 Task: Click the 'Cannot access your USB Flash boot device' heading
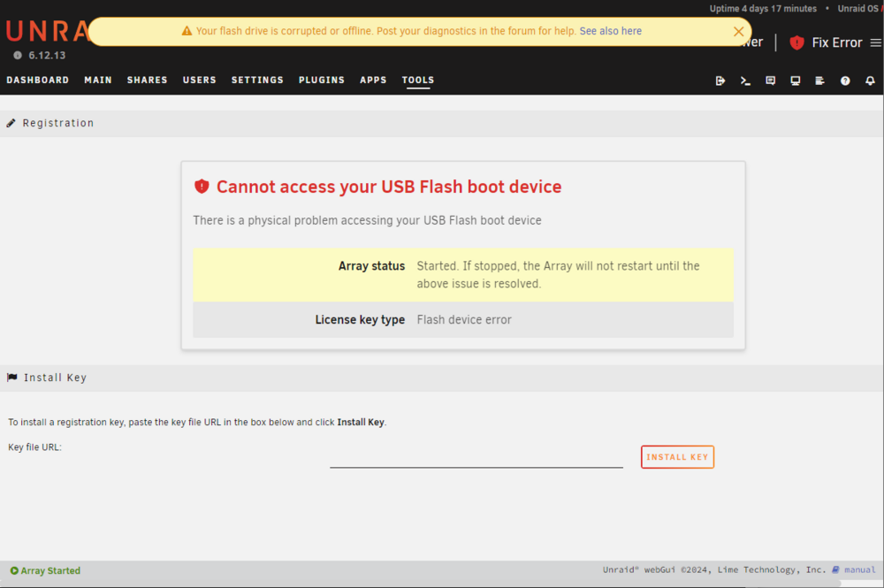[389, 187]
